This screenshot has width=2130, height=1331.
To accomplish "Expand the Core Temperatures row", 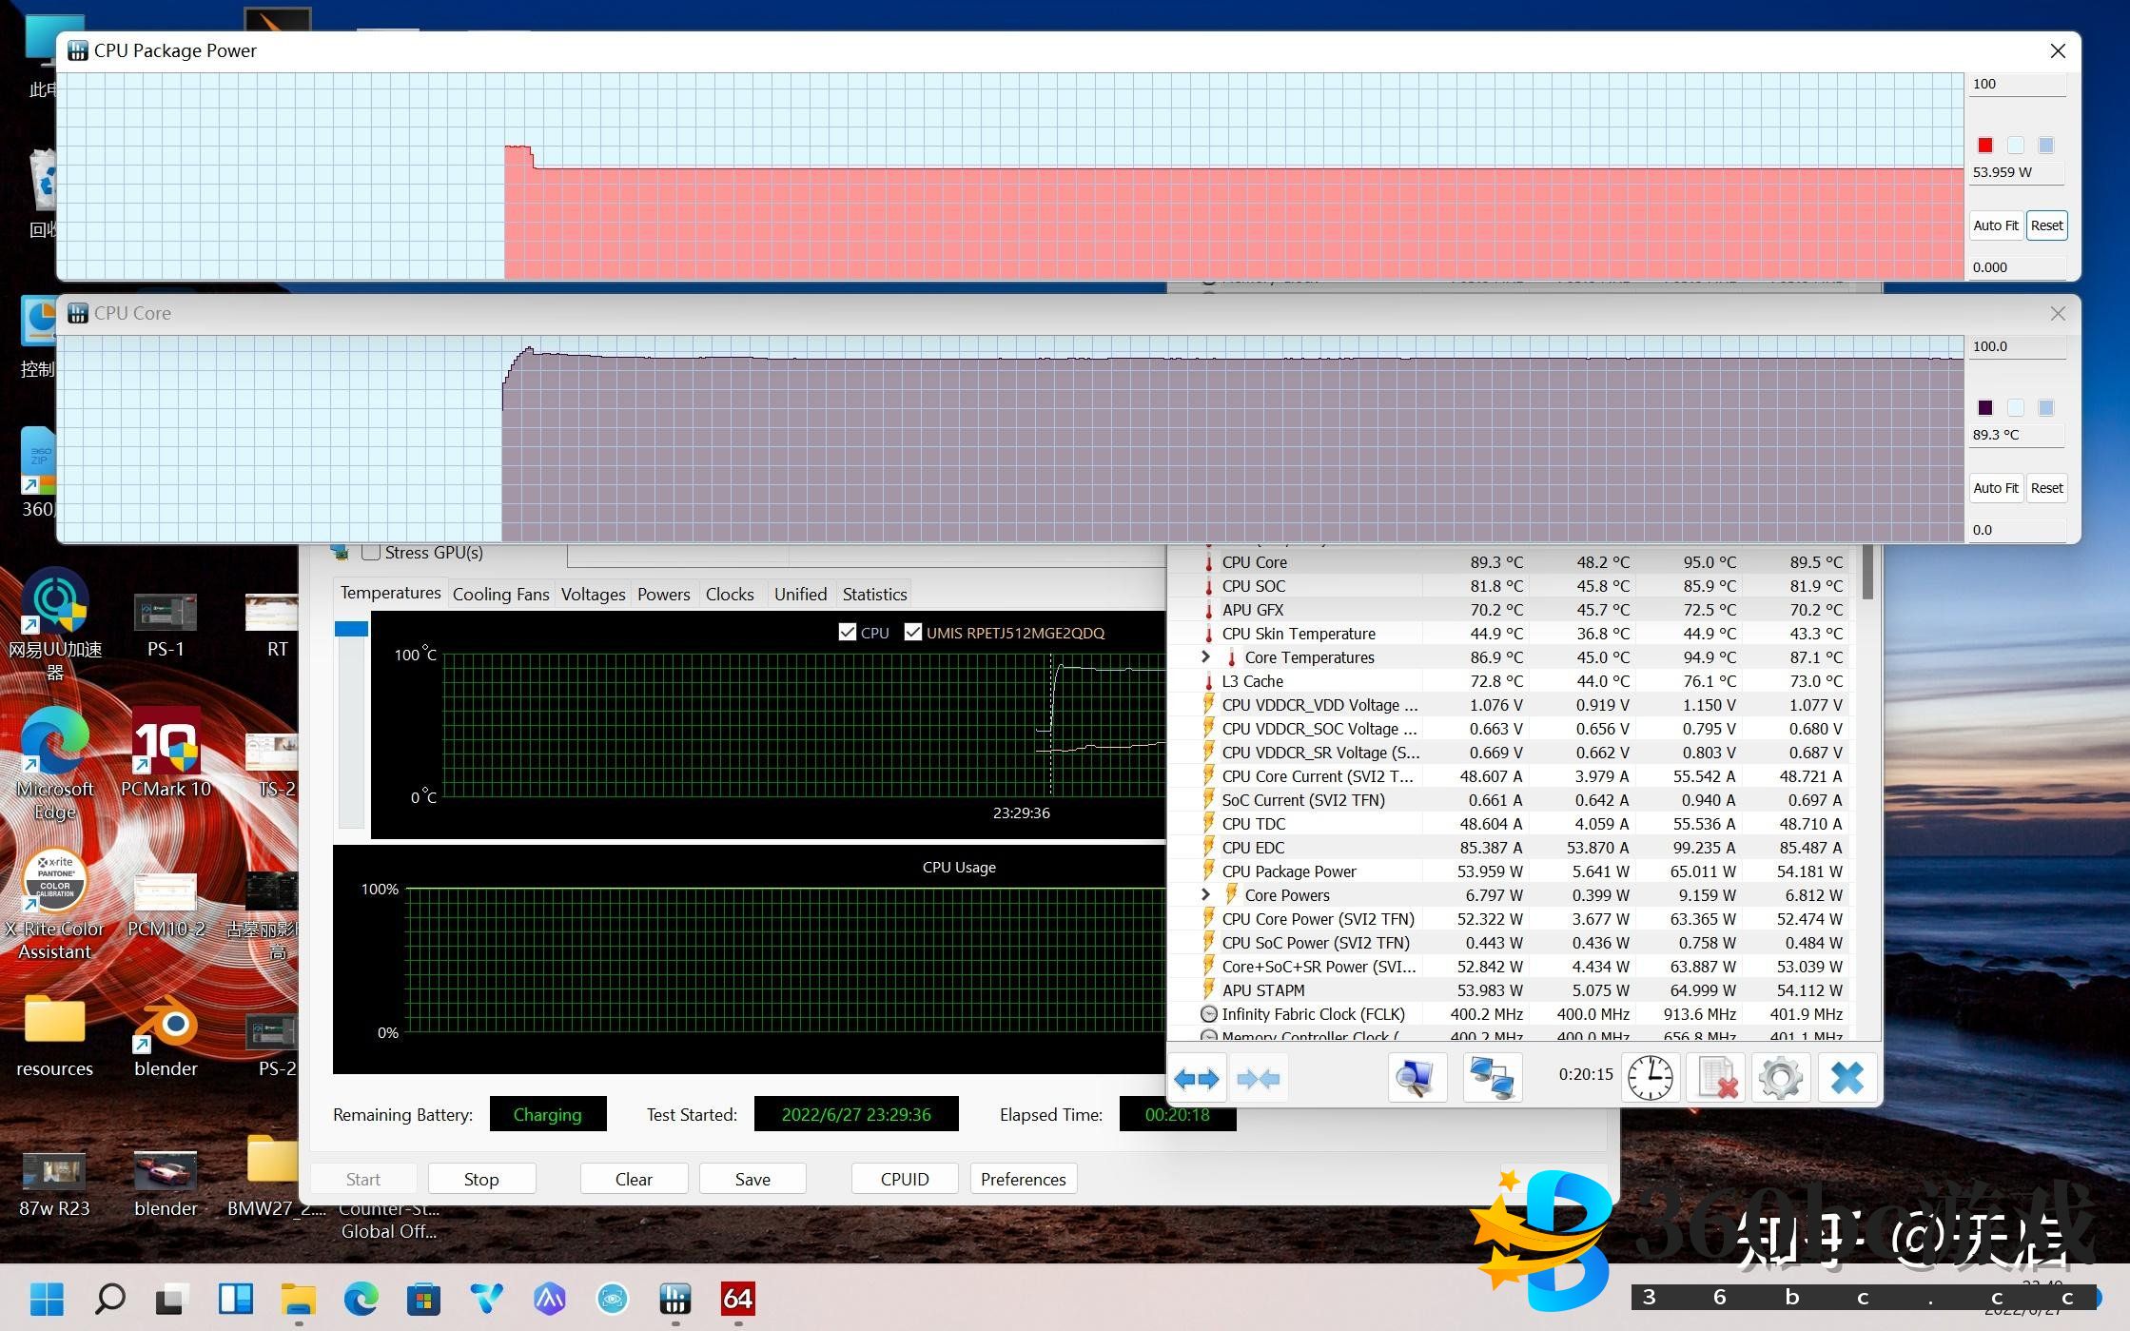I will click(x=1205, y=656).
